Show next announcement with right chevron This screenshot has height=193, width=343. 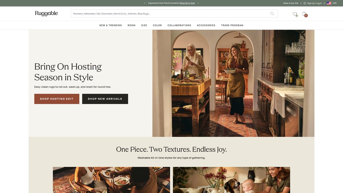[198, 3]
